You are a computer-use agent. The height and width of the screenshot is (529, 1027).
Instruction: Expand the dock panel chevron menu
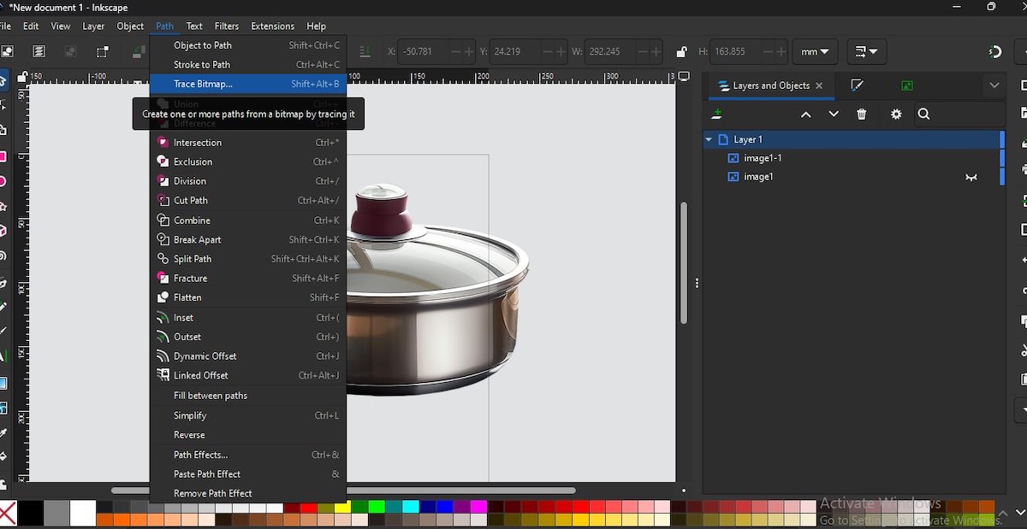coord(994,85)
